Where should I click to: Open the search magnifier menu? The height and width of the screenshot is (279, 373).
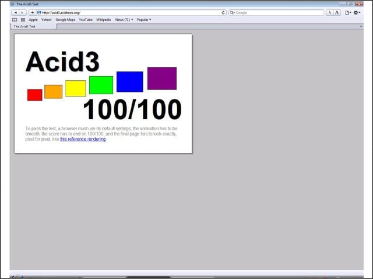coord(232,13)
